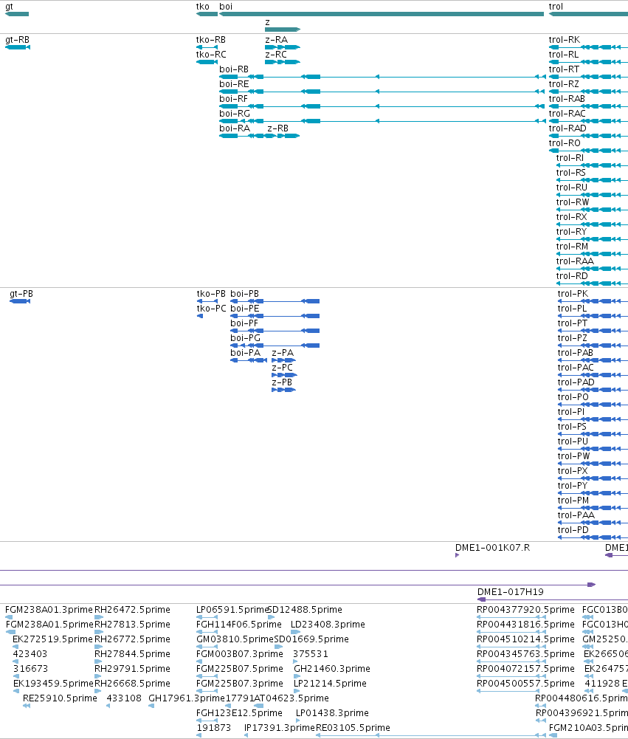Open protein label z-PC
The width and height of the screenshot is (628, 739).
point(282,367)
